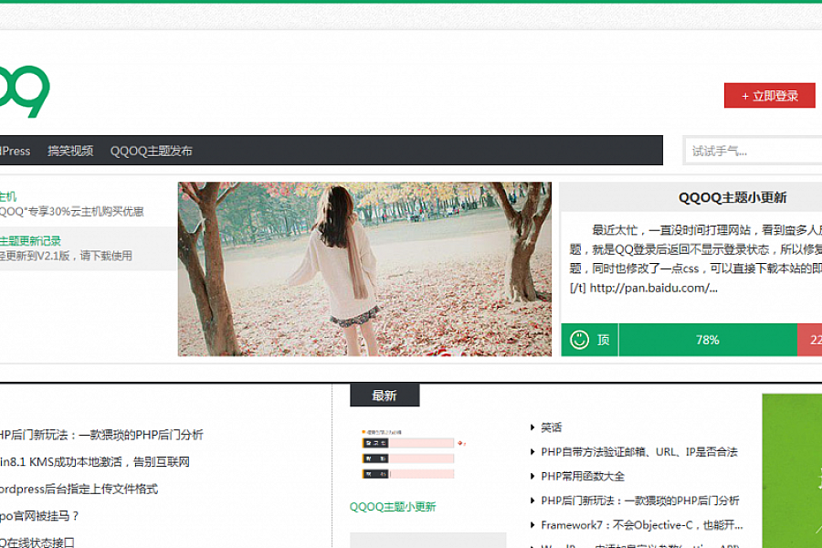This screenshot has height=548, width=822.
Task: Open the 搞笑视频 navigation menu item
Action: pos(70,151)
